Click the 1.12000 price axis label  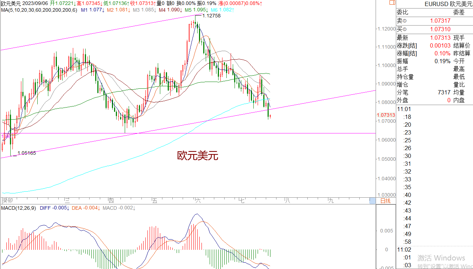[387, 29]
